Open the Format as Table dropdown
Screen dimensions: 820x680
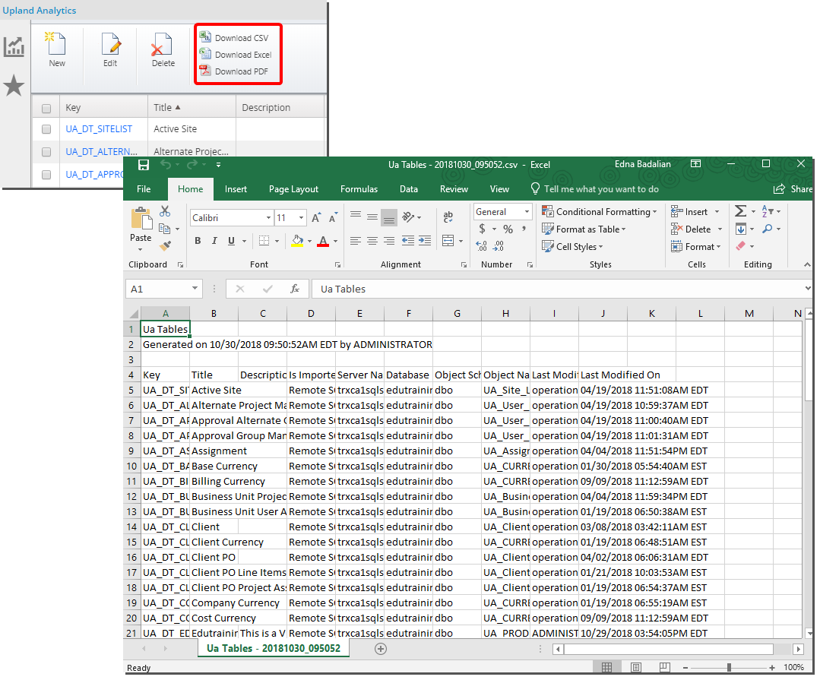[584, 229]
